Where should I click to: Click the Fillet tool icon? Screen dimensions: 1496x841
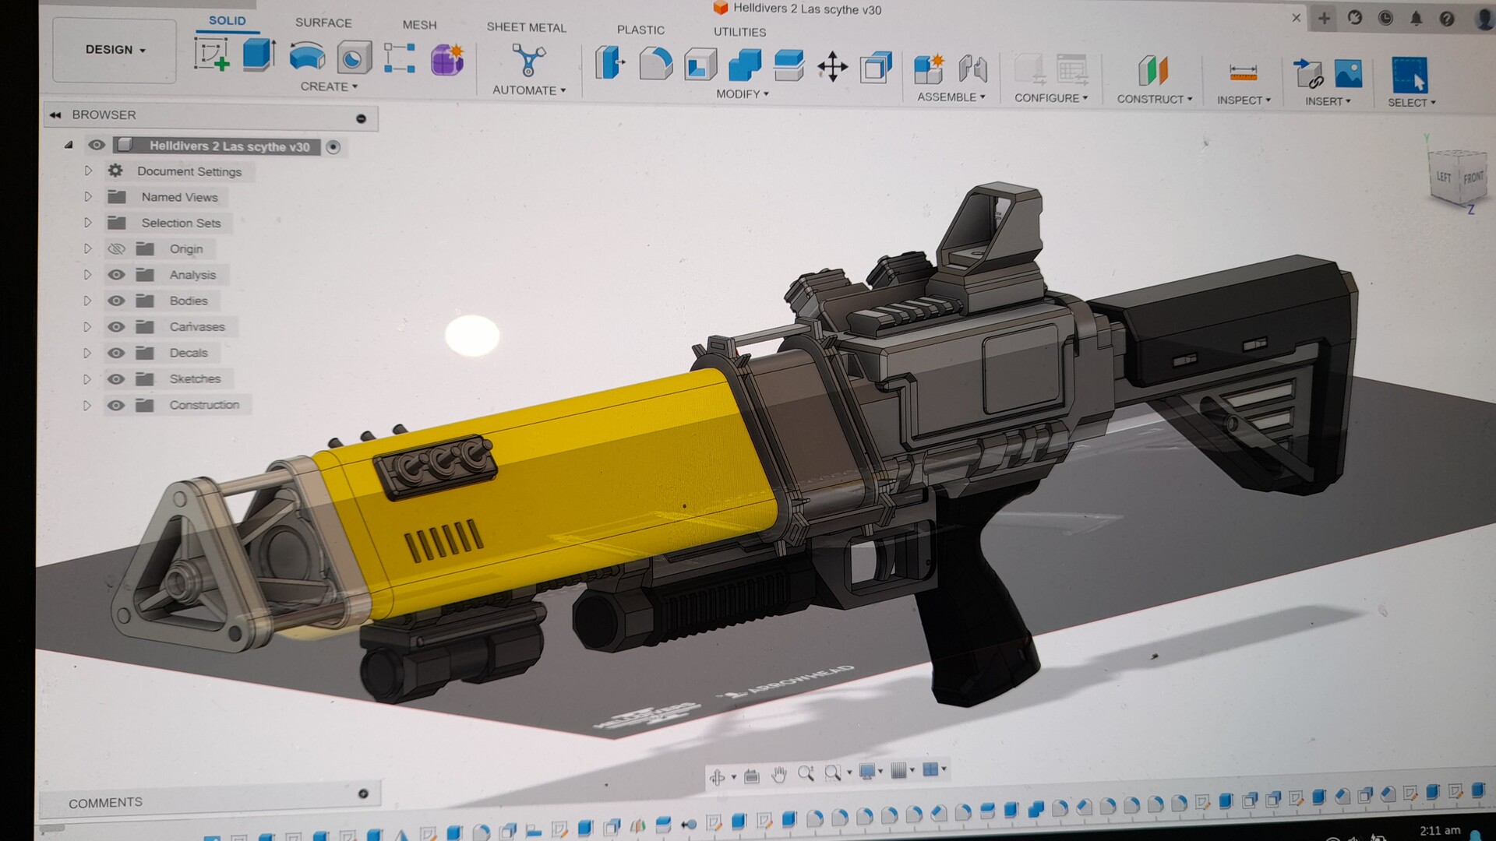[655, 64]
